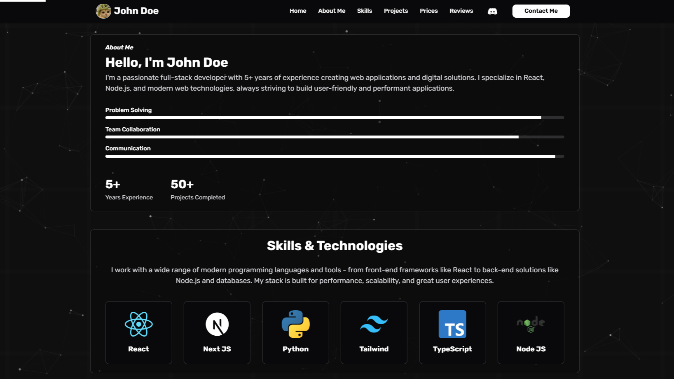Screen dimensions: 674x379
Task: Click the John Doe site title
Action: pyautogui.click(x=136, y=11)
